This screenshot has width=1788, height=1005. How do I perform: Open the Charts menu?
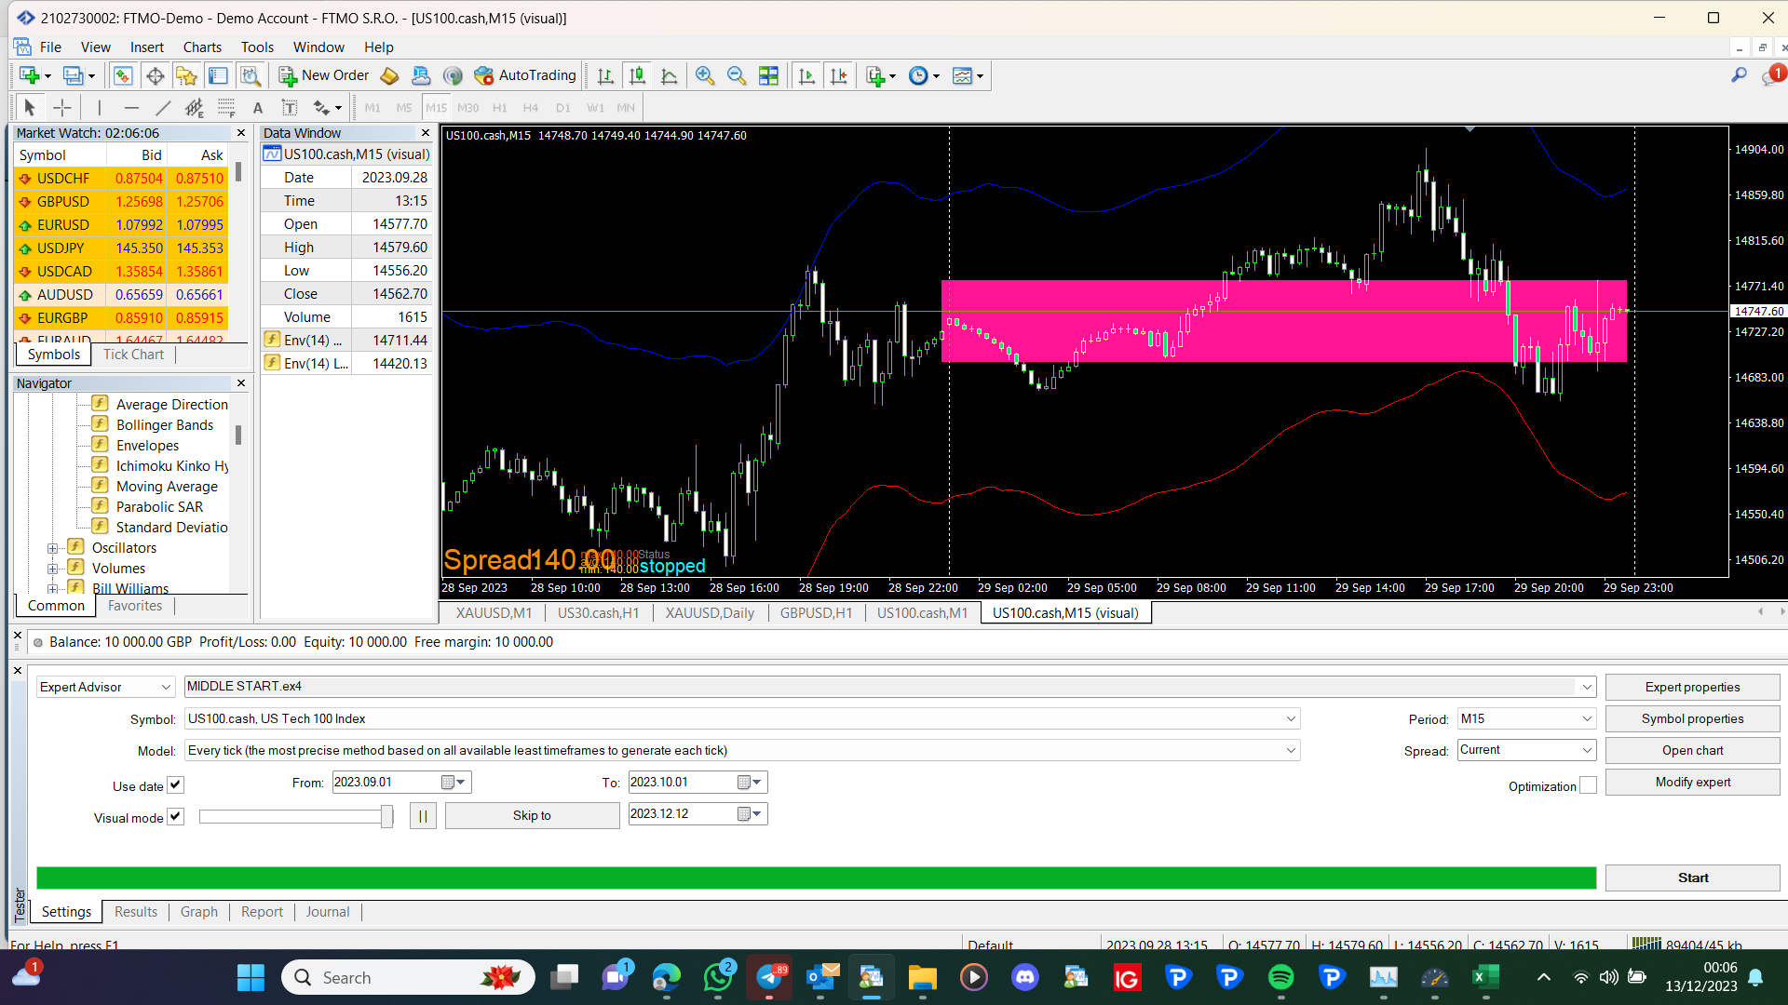[x=202, y=47]
